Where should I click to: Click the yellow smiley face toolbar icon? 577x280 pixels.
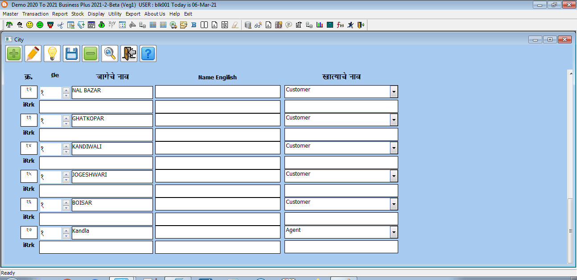tap(29, 25)
